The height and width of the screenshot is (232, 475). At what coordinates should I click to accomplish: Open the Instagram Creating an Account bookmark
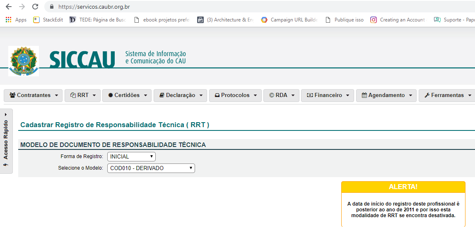tap(399, 20)
